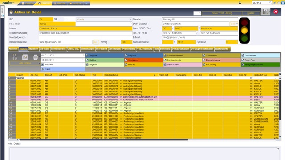
Task: Click the print icon in history toolbar
Action: (x=35, y=57)
